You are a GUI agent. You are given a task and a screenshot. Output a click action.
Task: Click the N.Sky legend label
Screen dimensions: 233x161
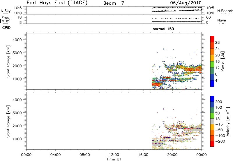[6, 11]
